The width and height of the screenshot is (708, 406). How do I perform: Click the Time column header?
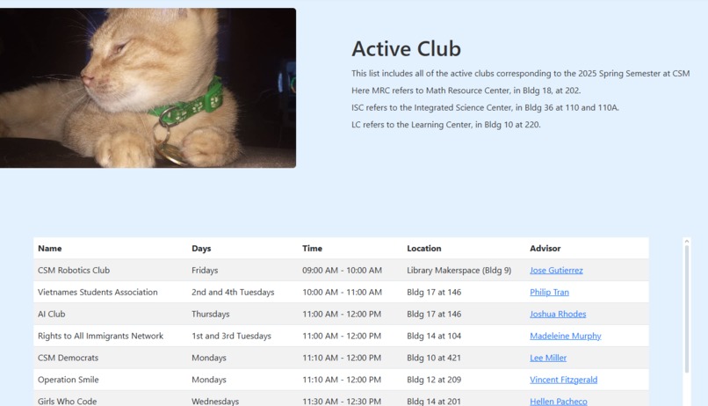[x=312, y=249]
